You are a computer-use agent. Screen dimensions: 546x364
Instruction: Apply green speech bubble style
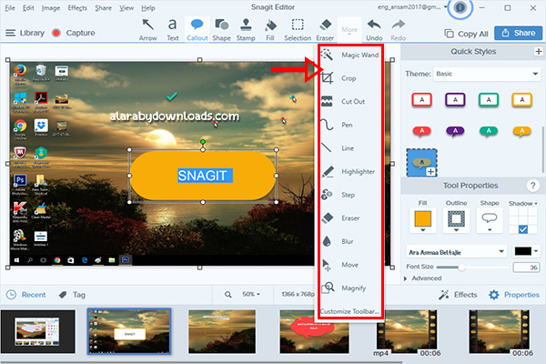(489, 131)
